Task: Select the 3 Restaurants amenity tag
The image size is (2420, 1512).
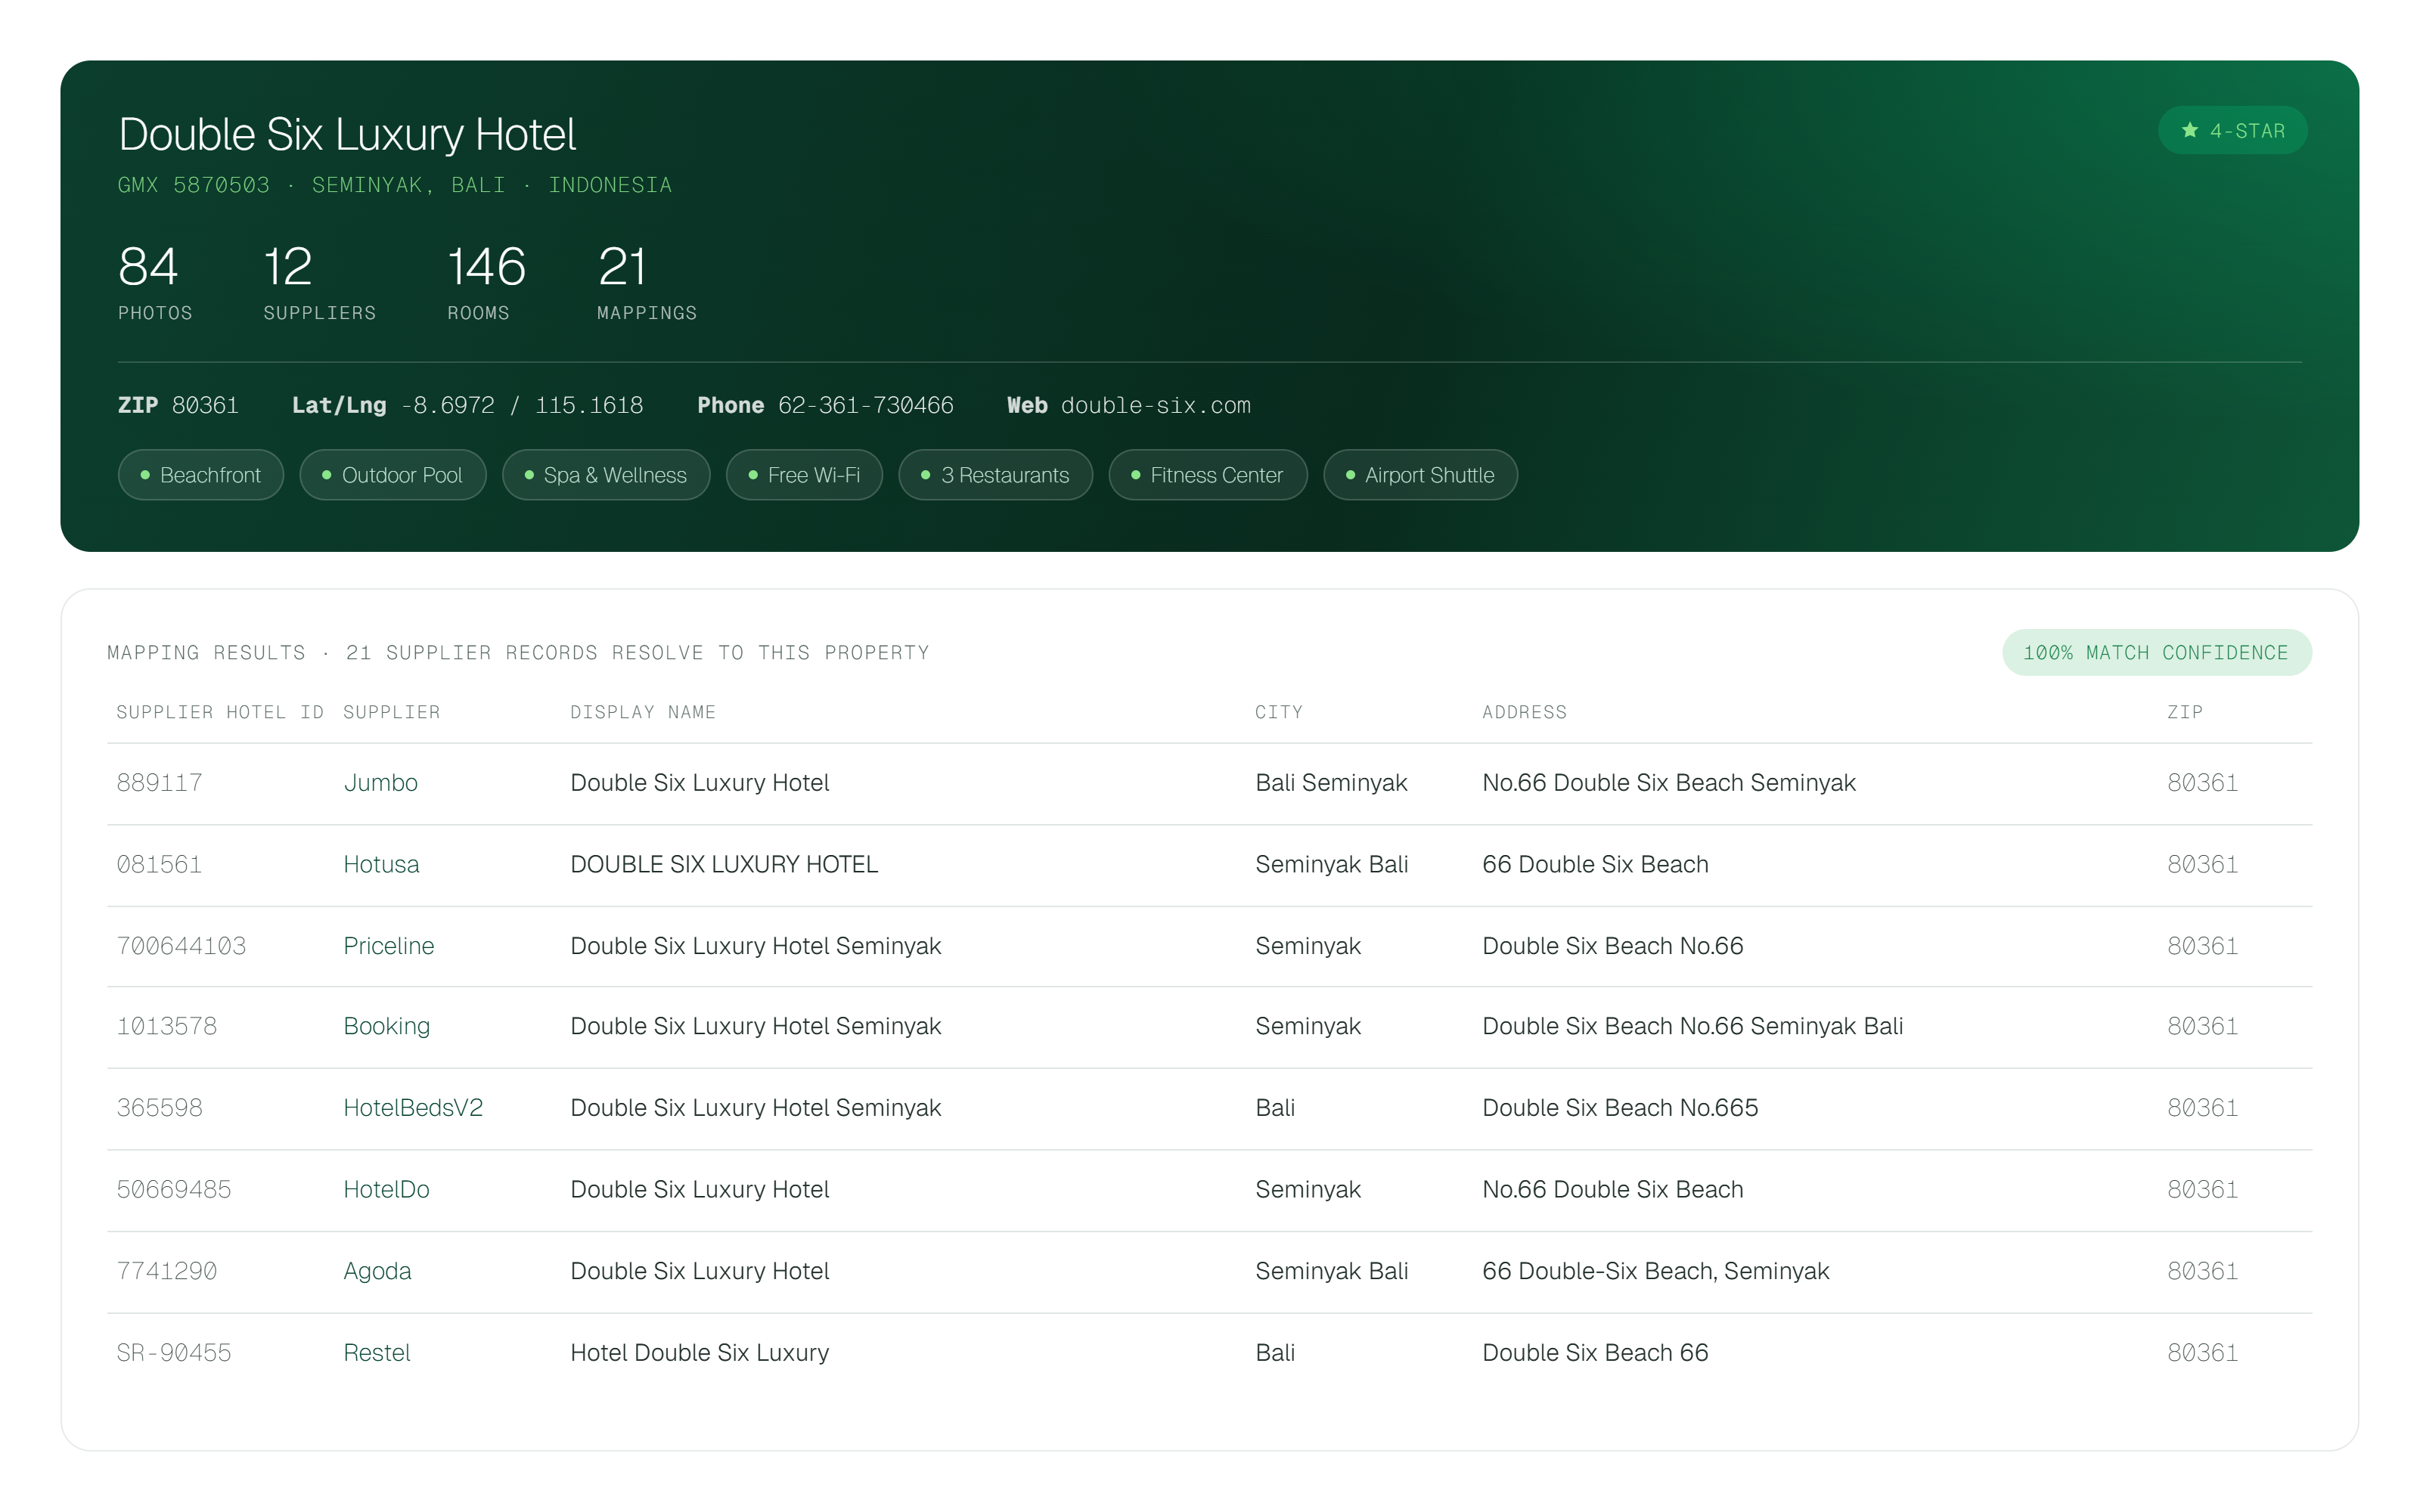Action: click(995, 475)
